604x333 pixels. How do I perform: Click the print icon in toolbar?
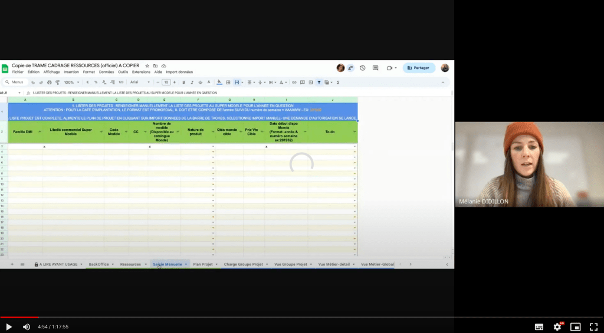[x=49, y=83]
